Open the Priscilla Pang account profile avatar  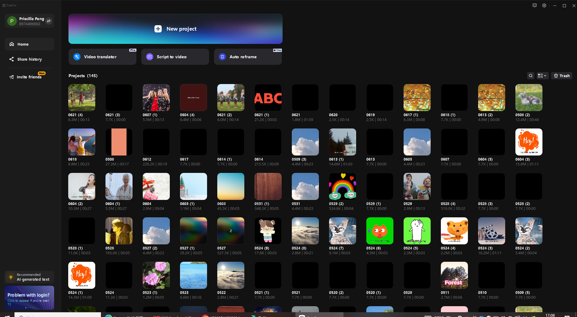click(x=12, y=21)
